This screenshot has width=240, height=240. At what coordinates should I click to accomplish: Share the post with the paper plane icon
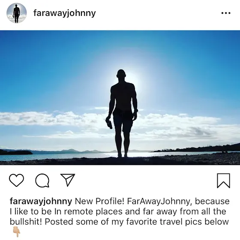click(68, 180)
